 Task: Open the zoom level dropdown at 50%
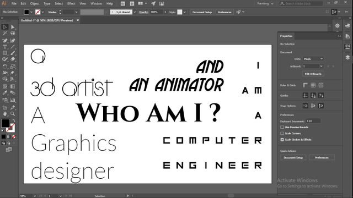34,196
